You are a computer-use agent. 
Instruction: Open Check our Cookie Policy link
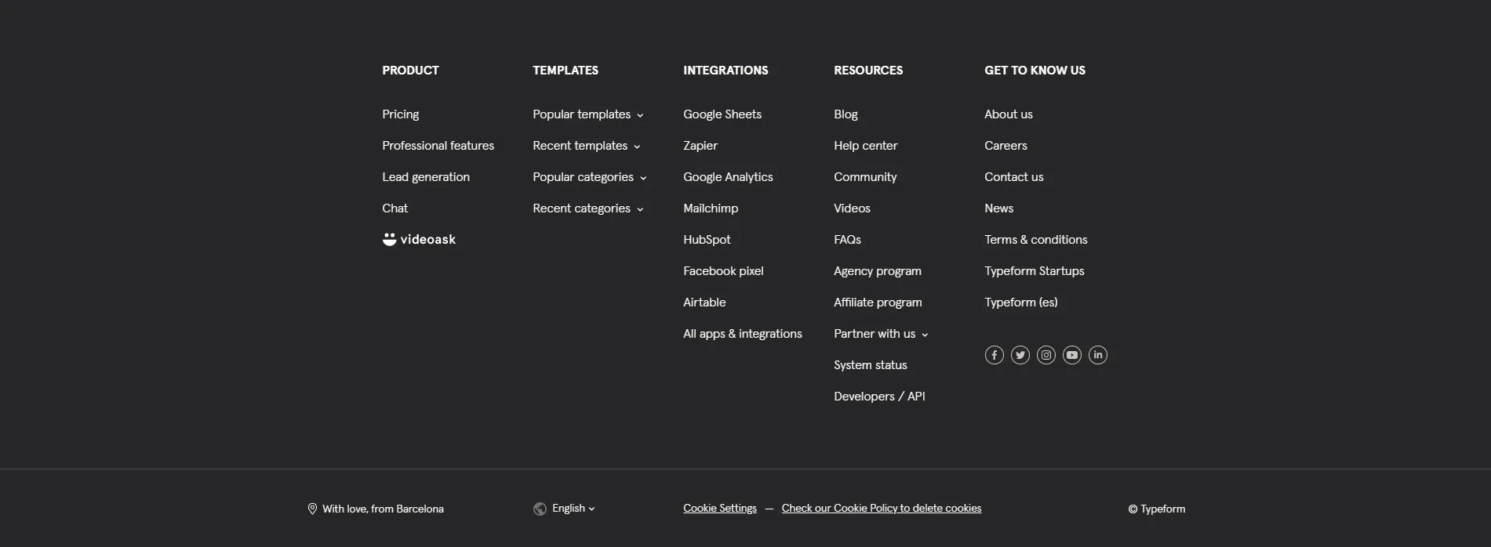tap(882, 509)
